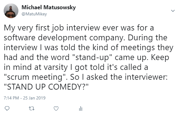
Task: Click the display name Michael Matusowsky
Action: coord(49,7)
